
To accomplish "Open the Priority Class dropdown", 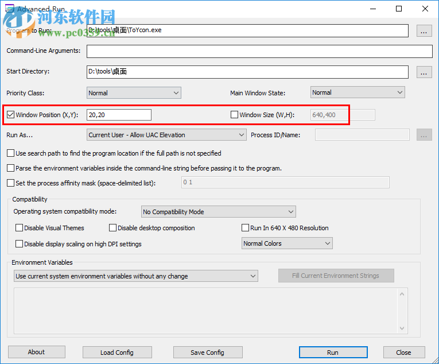I will click(x=134, y=93).
